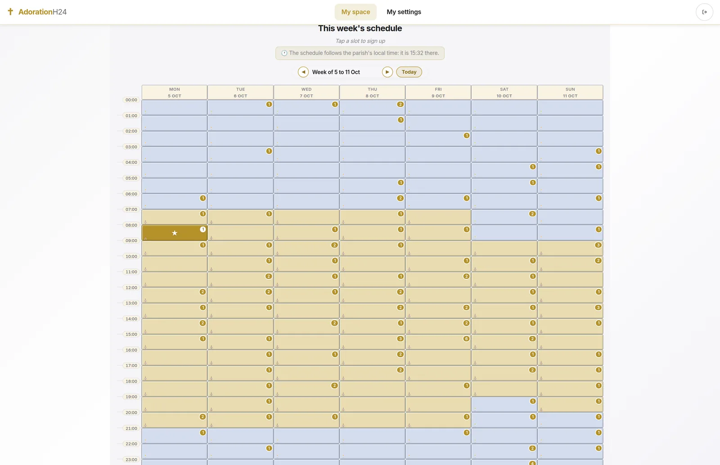Pick Thursday 15:00 slot with badge 3
Viewport: 720px width, 465px height.
372,342
